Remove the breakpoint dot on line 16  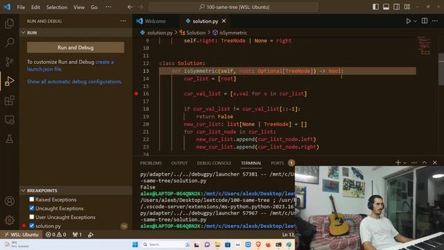(136, 94)
